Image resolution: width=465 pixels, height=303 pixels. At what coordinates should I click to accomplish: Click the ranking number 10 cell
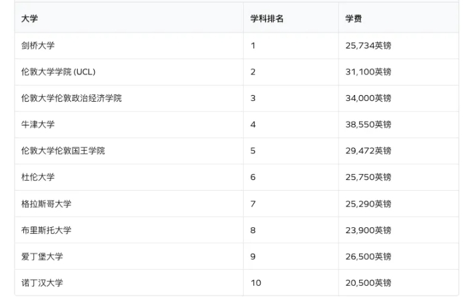[x=256, y=283]
